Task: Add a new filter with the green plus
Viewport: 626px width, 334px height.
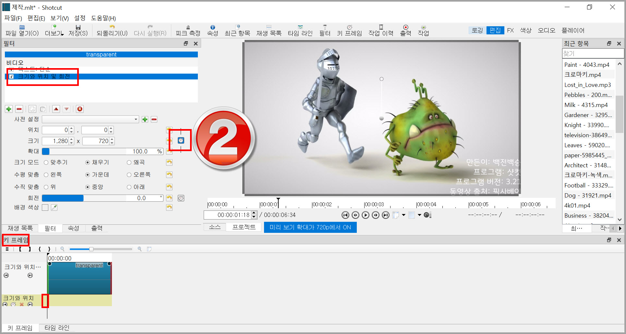Action: (x=9, y=109)
